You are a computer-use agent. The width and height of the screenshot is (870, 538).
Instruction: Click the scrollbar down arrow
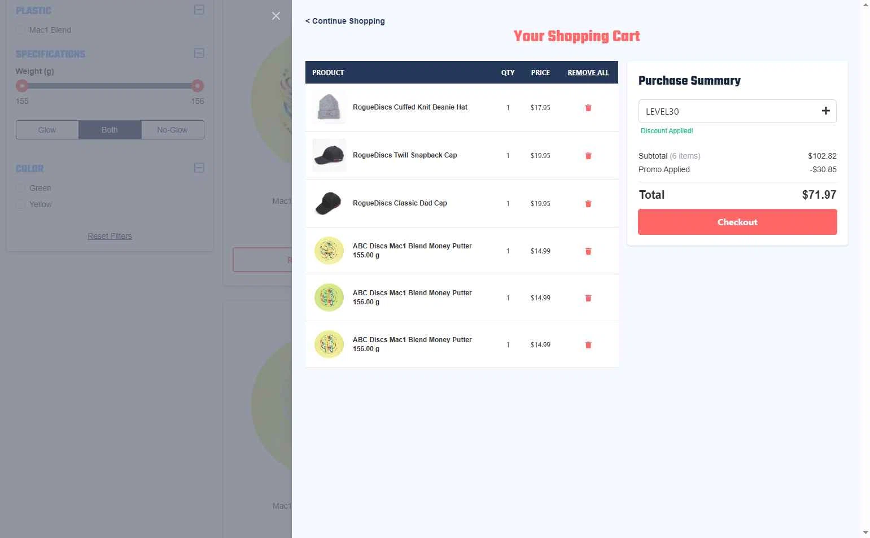(865, 532)
